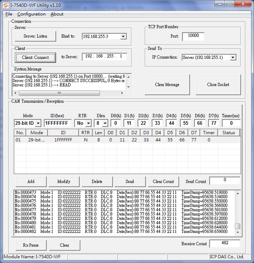This screenshot has height=263, width=254.
Task: Expand the Dlen dropdown
Action: [x=105, y=123]
